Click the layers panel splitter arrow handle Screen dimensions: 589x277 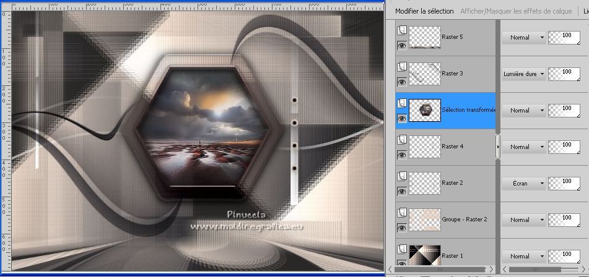click(x=498, y=147)
